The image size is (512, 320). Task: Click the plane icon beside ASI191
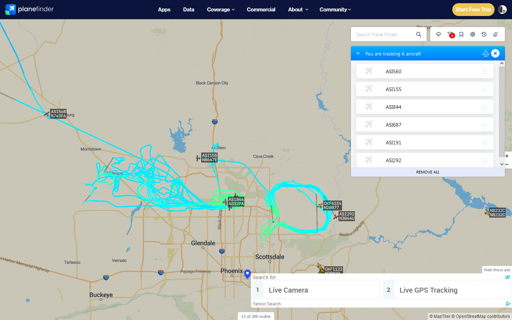(x=369, y=142)
